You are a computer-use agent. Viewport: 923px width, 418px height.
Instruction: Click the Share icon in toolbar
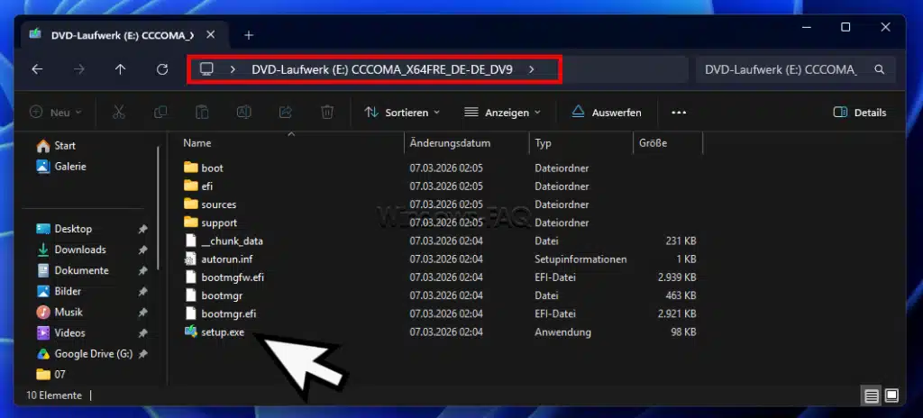[286, 112]
